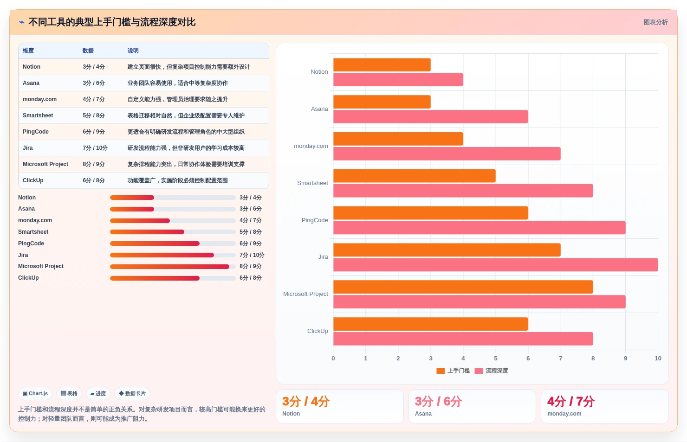Click the Asana pink 流程深度 chart bar
This screenshot has width=687, height=442.
point(431,117)
